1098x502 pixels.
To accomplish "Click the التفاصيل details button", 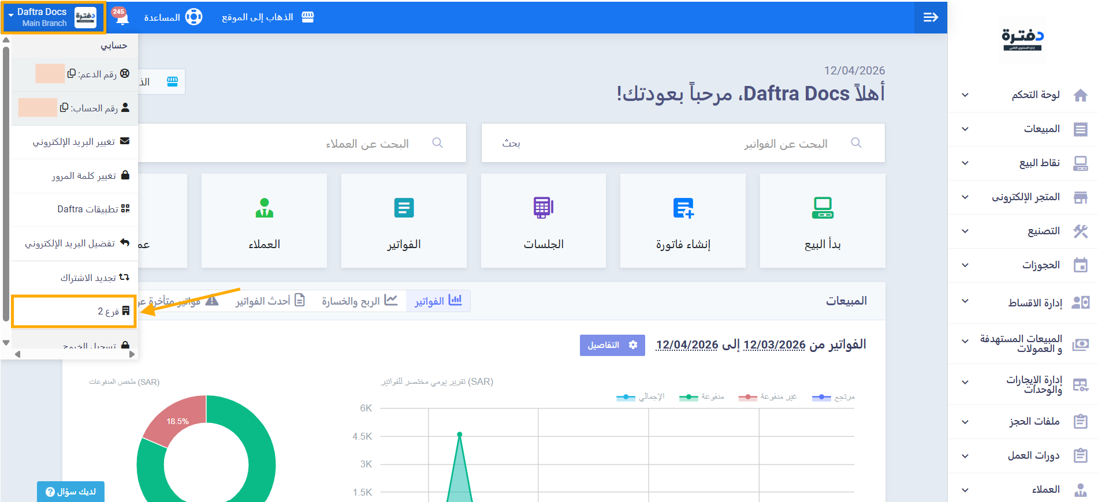I will pyautogui.click(x=612, y=345).
